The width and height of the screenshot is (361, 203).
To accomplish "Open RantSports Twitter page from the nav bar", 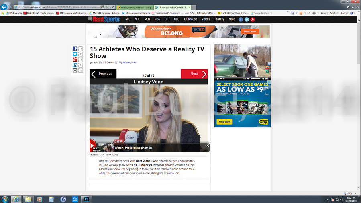I will coord(247,19).
